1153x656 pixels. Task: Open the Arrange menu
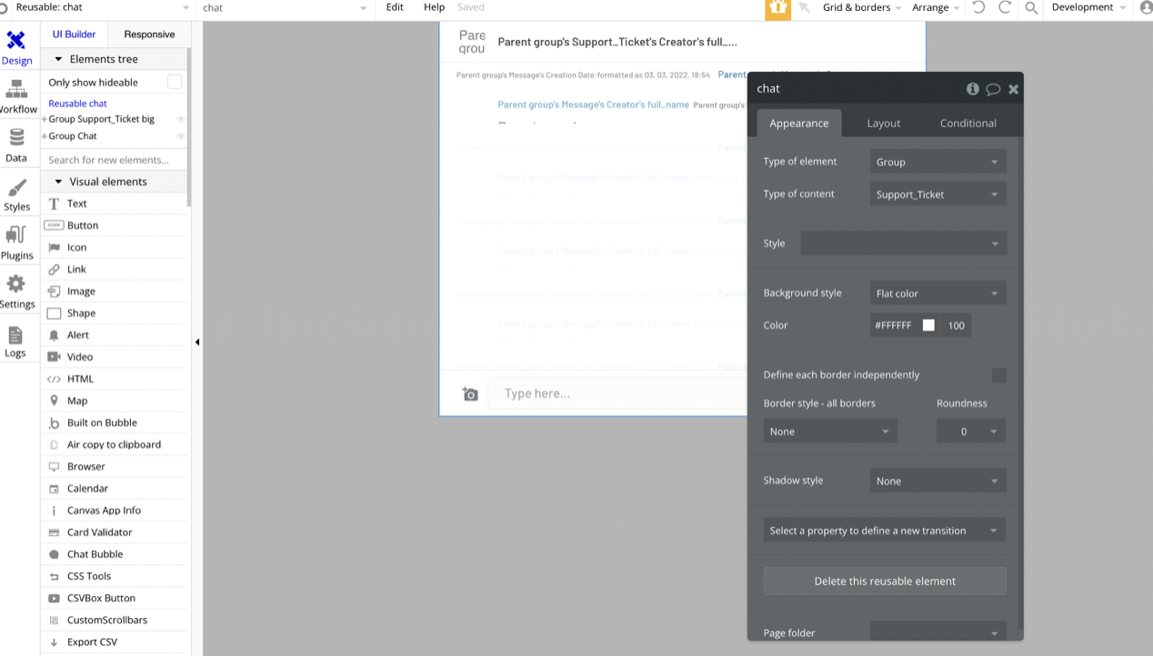click(936, 7)
